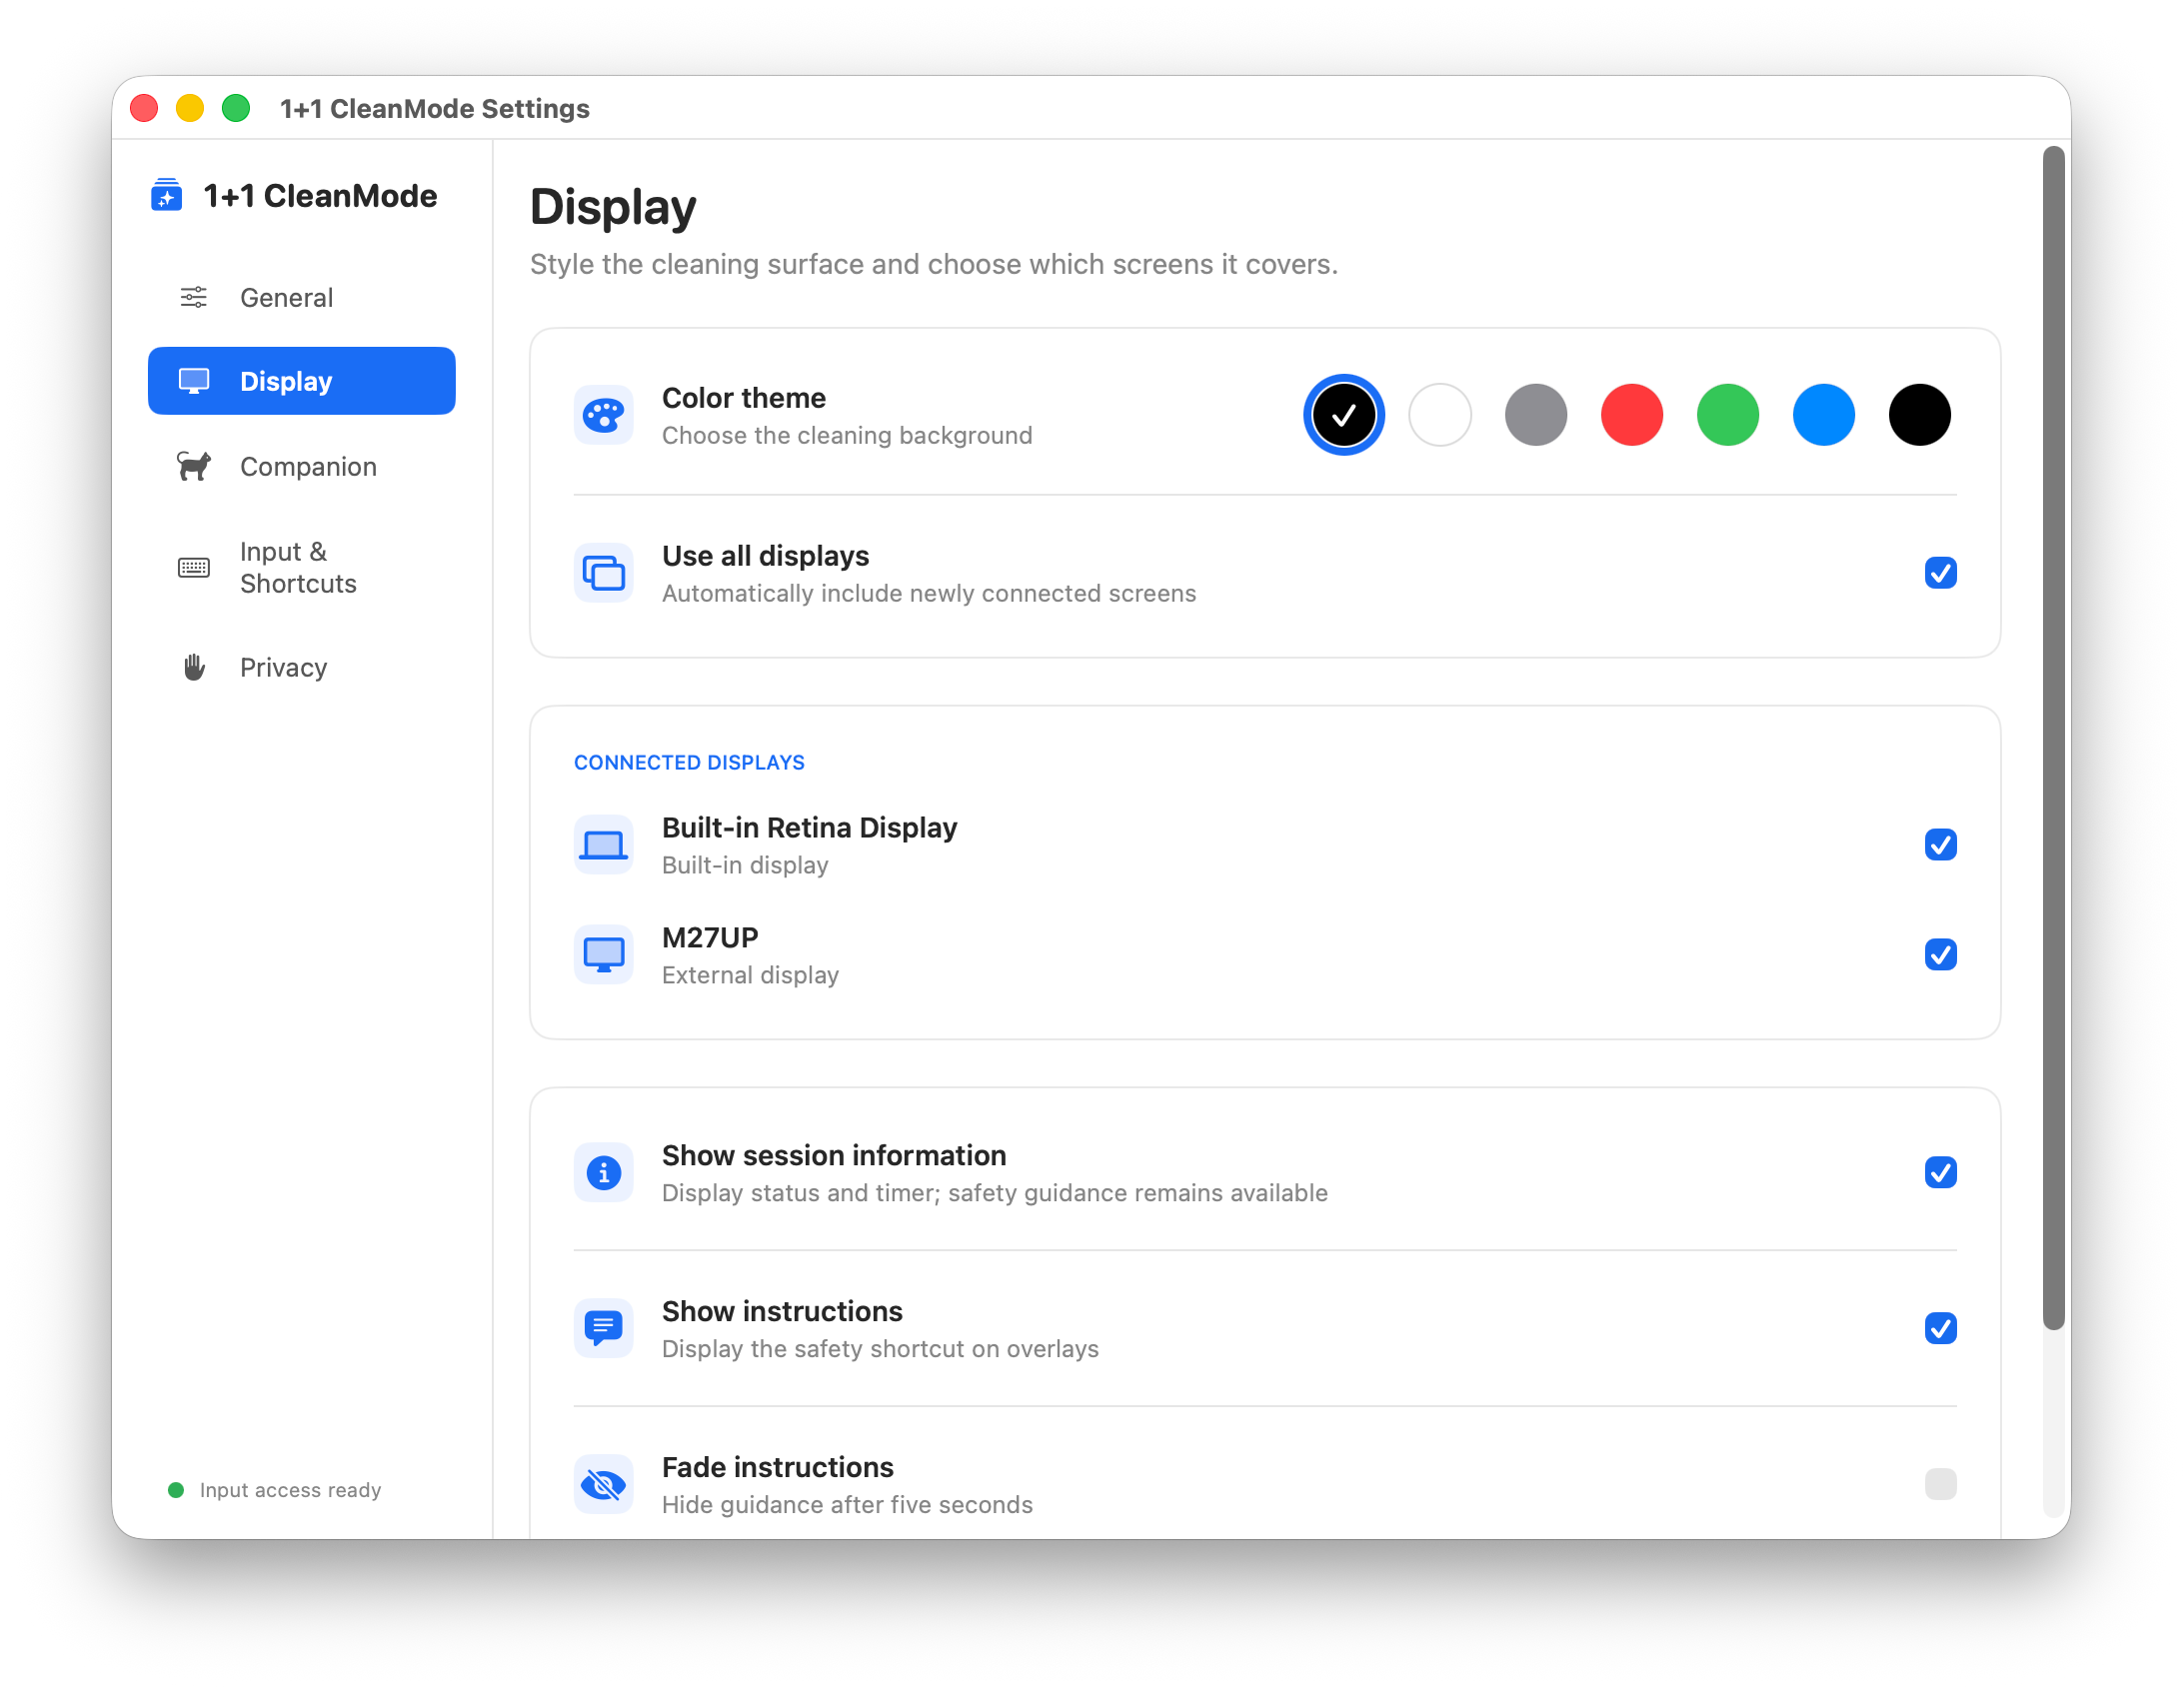Click the 'Display' page heading
The width and height of the screenshot is (2183, 1687).
point(613,207)
